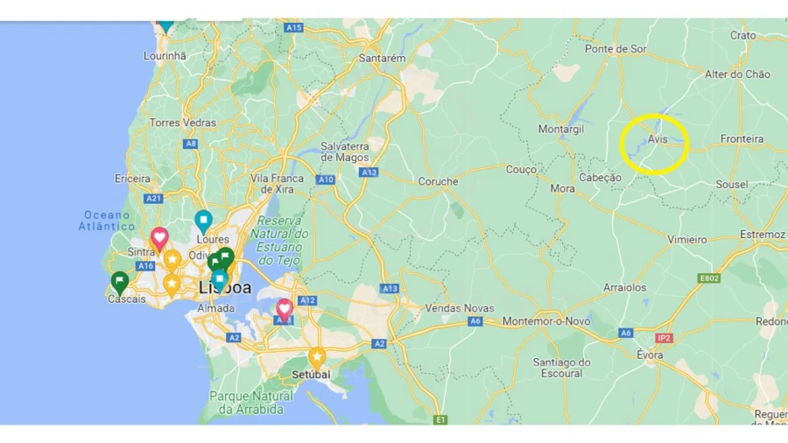Open Reserva Natural do Estuário do Tejo label
The image size is (788, 443).
[279, 241]
